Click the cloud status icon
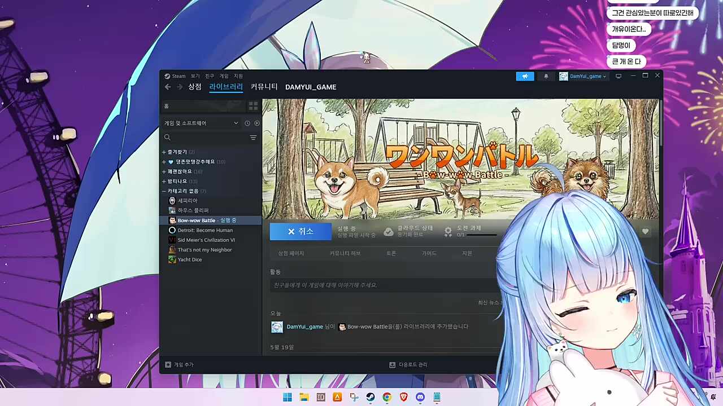 point(389,231)
